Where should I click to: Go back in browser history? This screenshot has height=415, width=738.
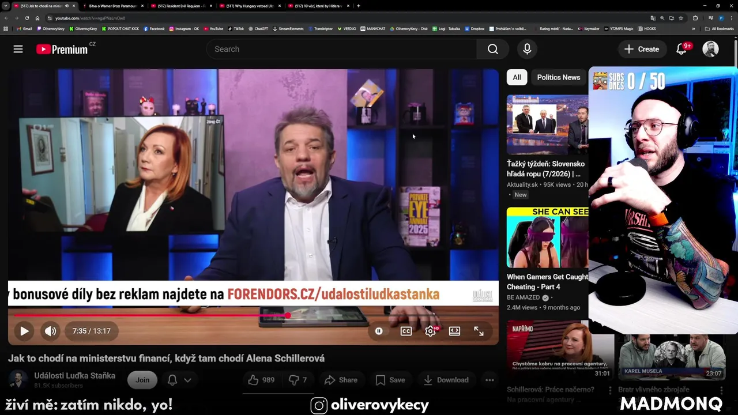coord(6,18)
